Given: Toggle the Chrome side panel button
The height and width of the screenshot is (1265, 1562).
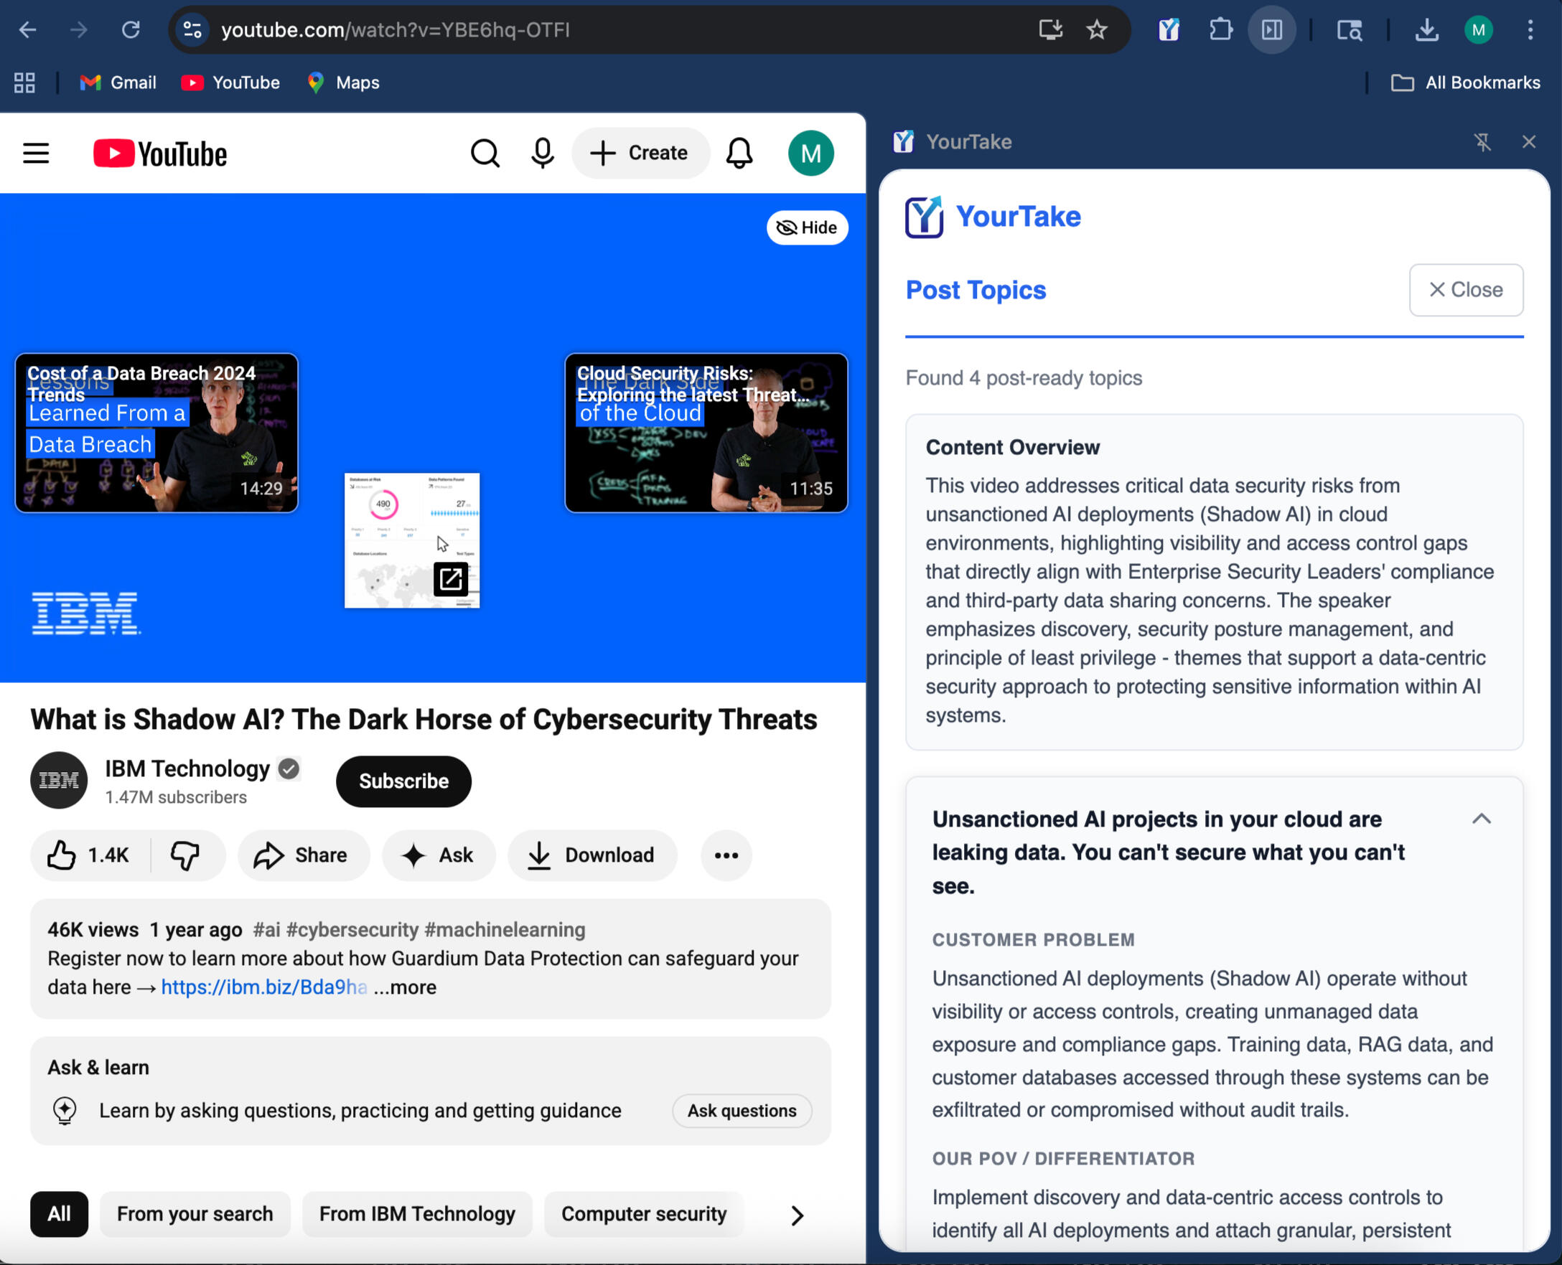Looking at the screenshot, I should tap(1271, 30).
